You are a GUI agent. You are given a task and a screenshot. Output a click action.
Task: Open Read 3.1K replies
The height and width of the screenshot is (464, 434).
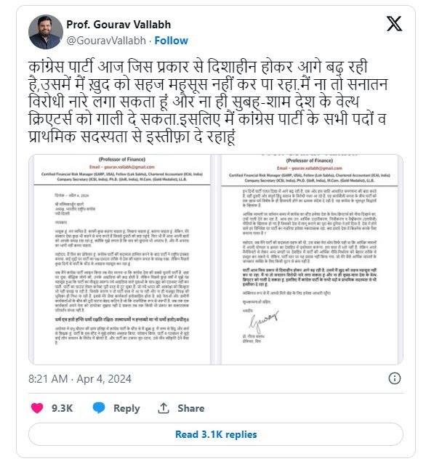216,434
